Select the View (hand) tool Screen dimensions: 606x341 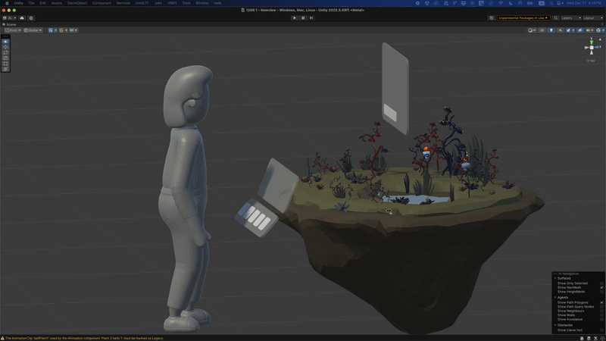5,42
